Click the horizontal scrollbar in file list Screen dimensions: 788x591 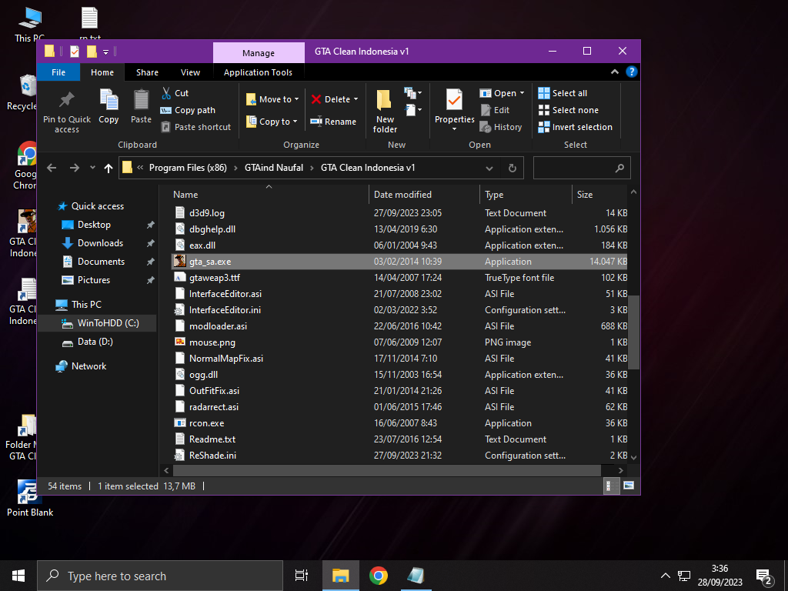click(x=387, y=470)
